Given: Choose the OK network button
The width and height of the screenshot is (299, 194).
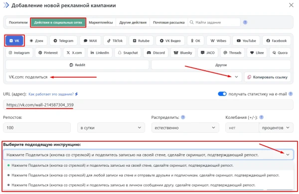Looking at the screenshot, I should click(195, 41).
